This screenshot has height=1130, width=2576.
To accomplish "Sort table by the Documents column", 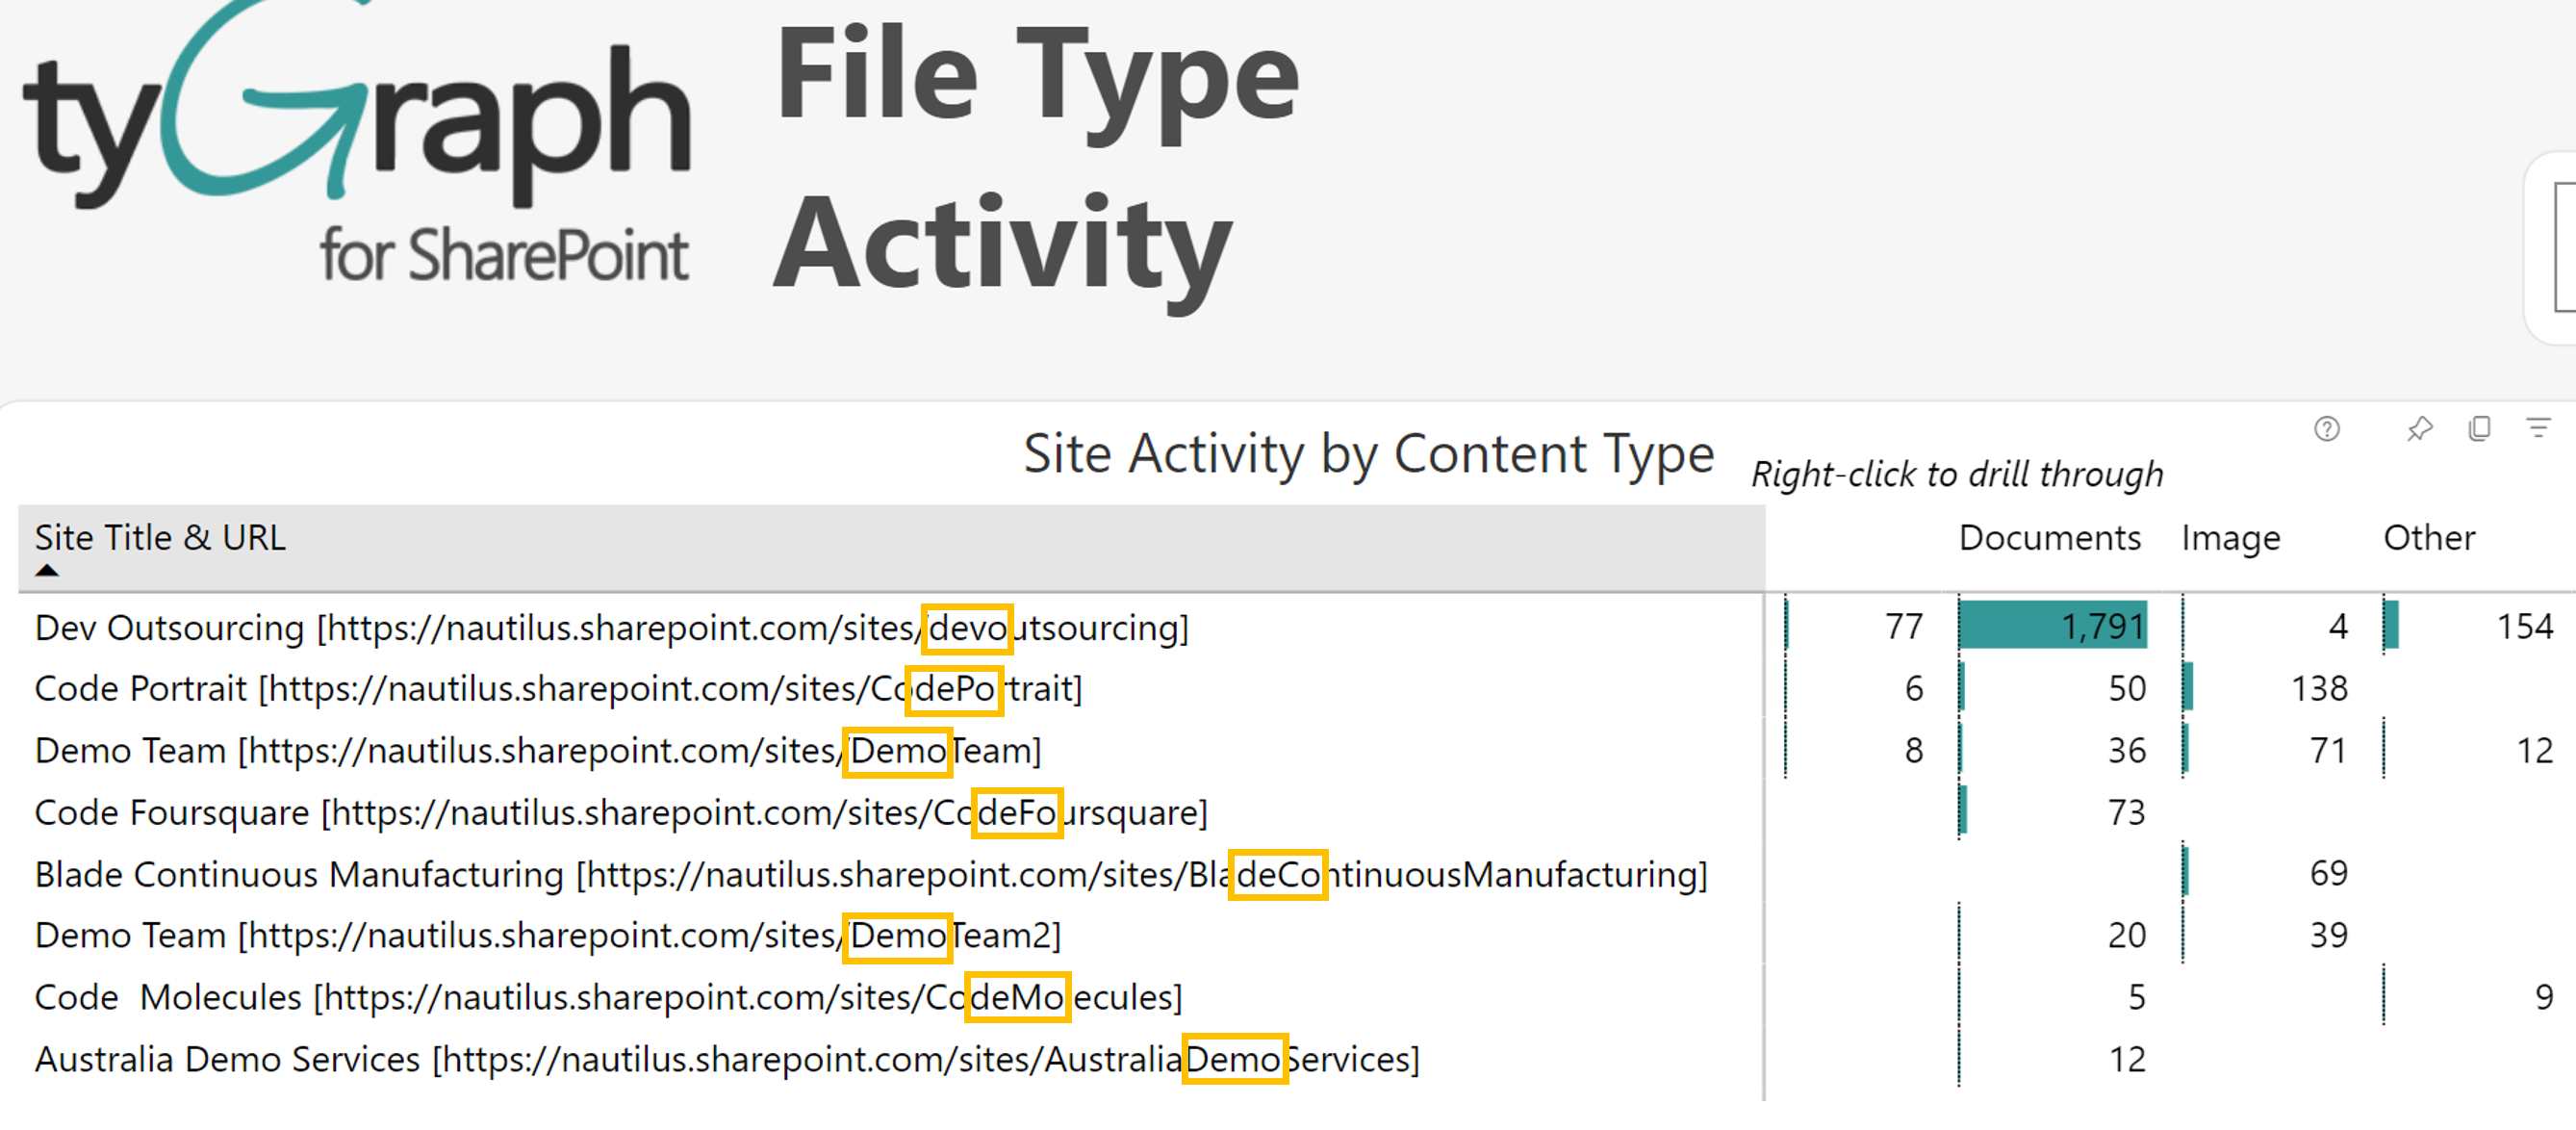I will click(x=2049, y=538).
